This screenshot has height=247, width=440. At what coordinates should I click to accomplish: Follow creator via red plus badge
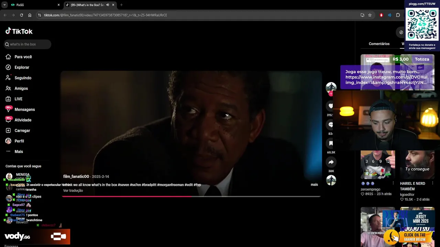331,94
